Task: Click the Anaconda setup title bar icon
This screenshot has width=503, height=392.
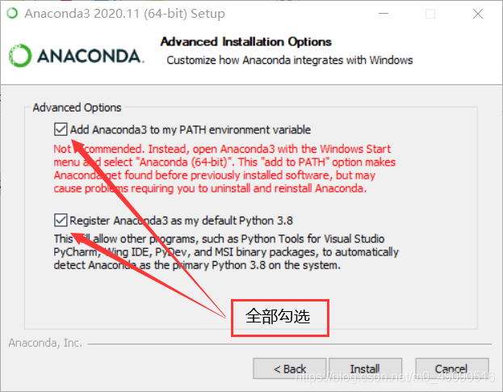Action: click(12, 13)
